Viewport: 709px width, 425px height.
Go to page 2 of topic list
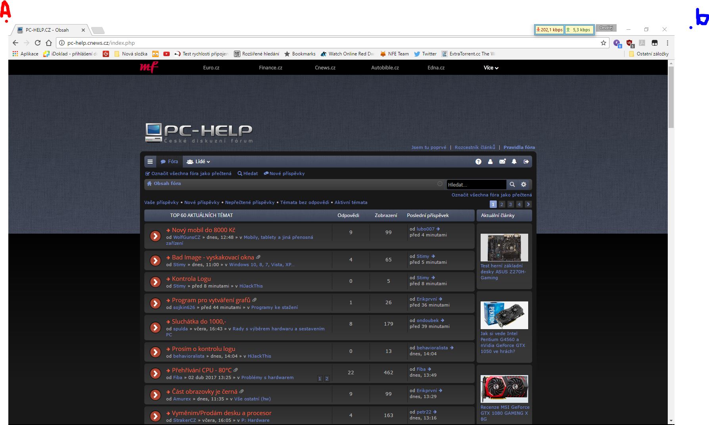(502, 204)
